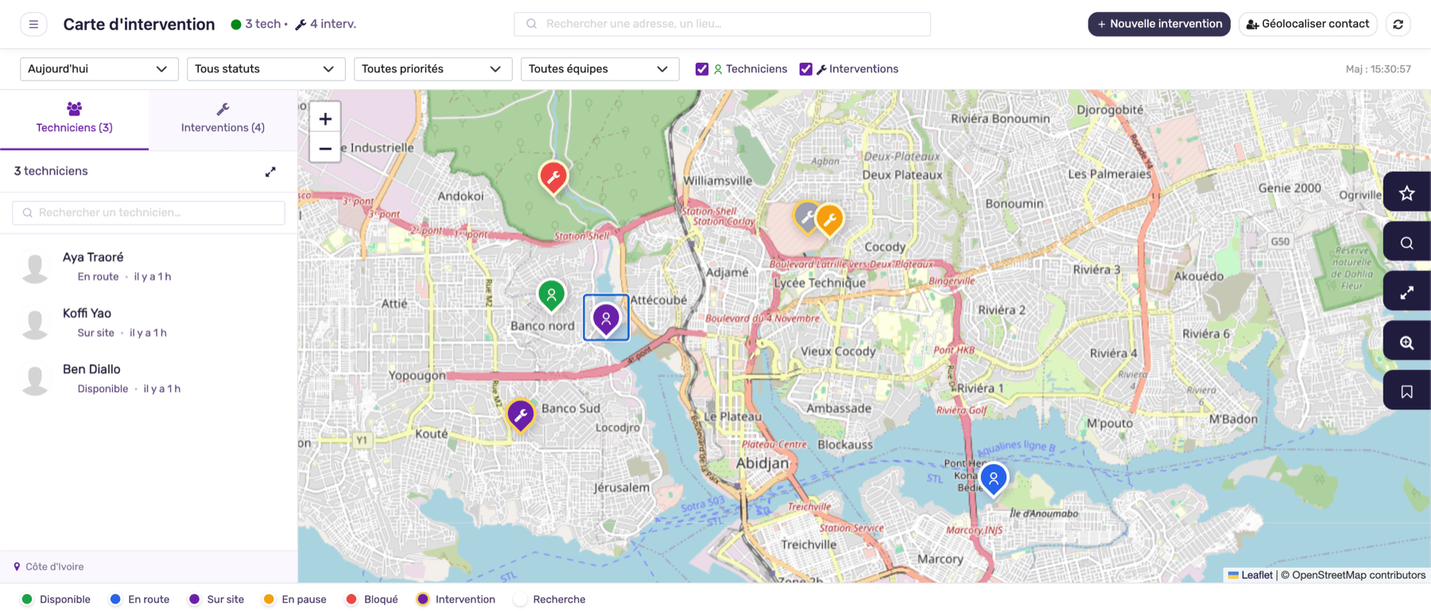Toggle the Interventions layer checkbox

tap(805, 69)
